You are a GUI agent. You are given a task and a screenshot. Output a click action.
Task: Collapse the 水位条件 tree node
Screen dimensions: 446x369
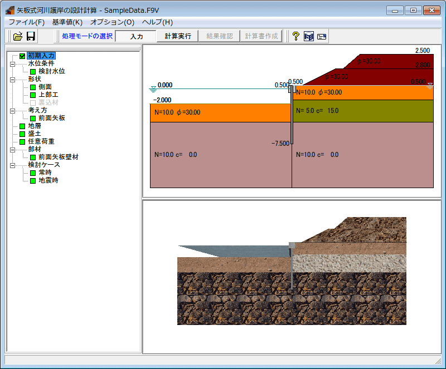pos(13,64)
